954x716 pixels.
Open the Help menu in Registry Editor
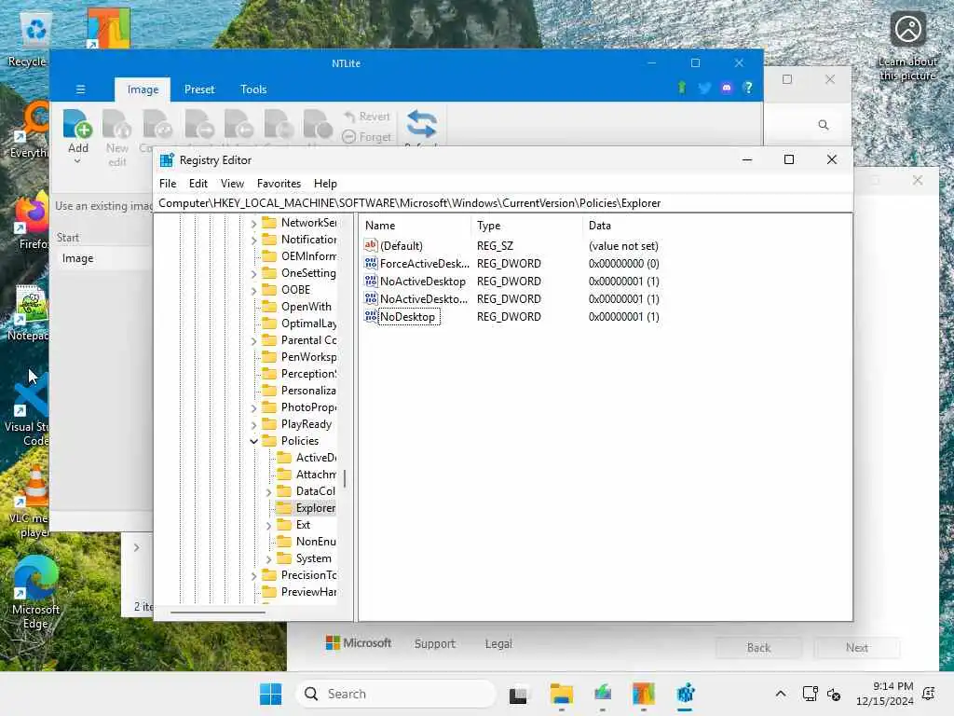point(325,184)
